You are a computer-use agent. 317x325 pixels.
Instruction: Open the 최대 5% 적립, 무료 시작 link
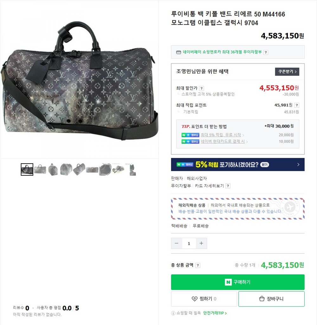coord(221,135)
